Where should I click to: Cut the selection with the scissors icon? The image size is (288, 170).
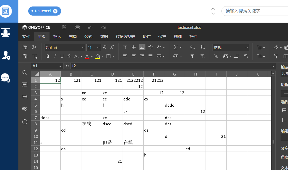[x=35, y=47]
